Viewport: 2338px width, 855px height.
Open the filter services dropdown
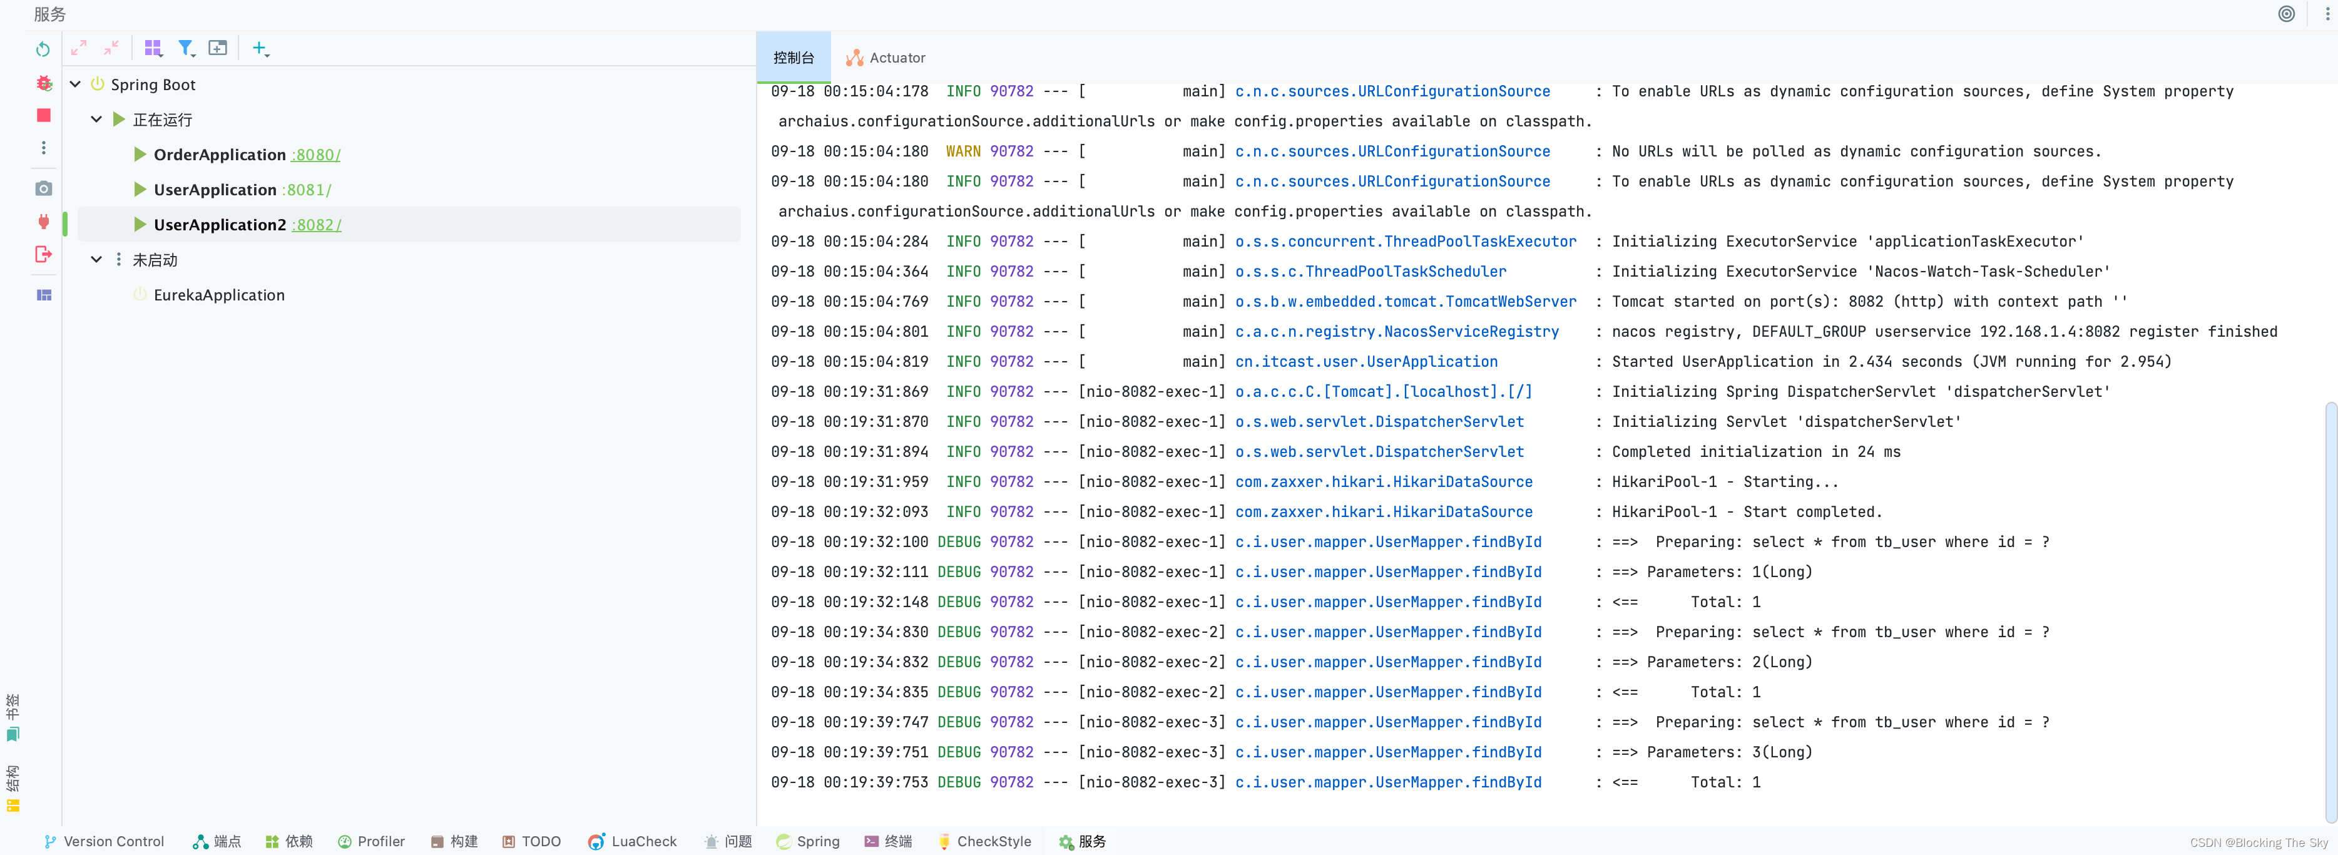tap(186, 48)
